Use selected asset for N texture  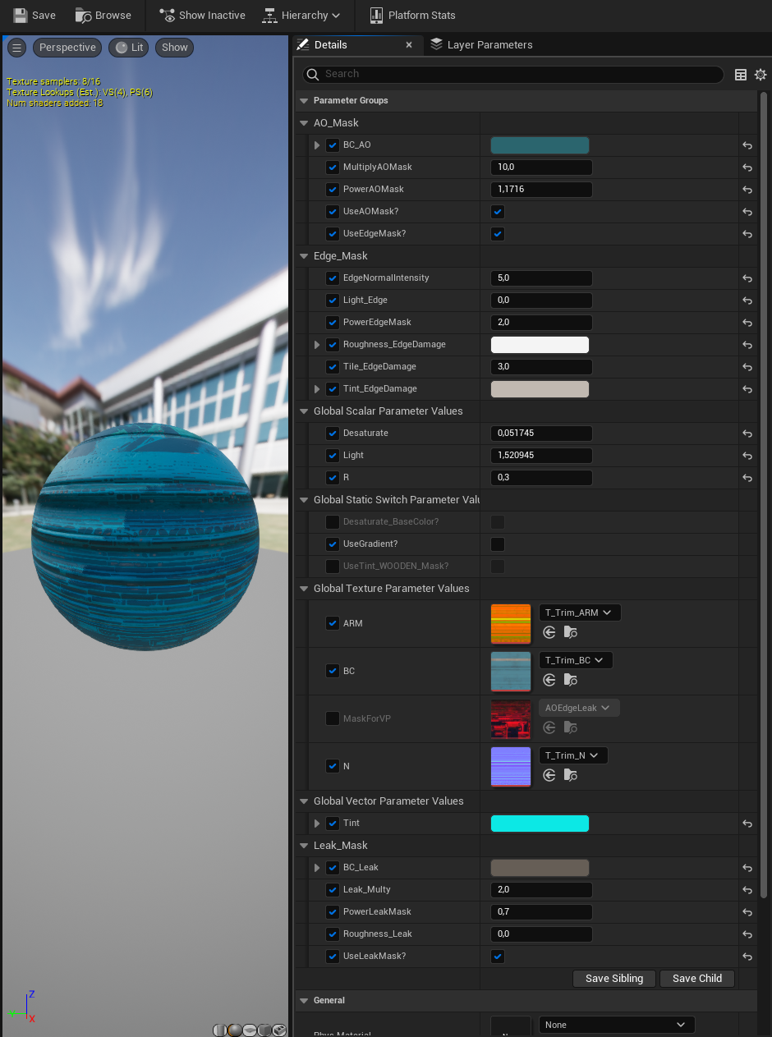[549, 775]
